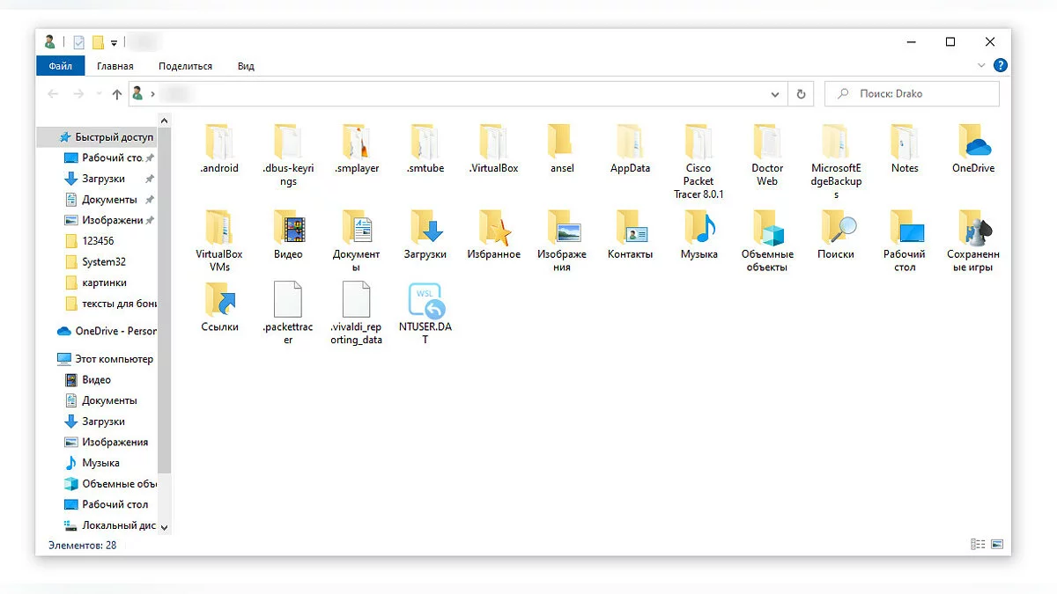Open the OneDrive folder icon
The image size is (1057, 594).
972,141
